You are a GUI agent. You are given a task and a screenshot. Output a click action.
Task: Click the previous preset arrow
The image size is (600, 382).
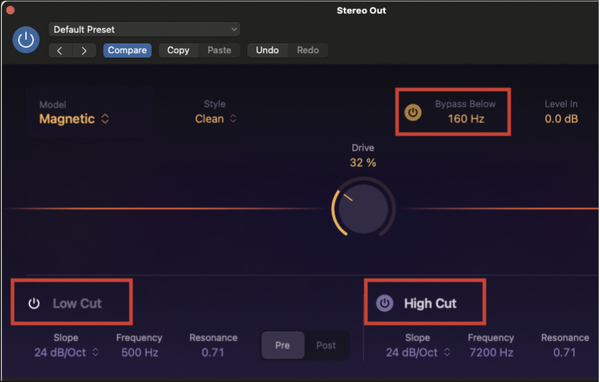coord(60,50)
